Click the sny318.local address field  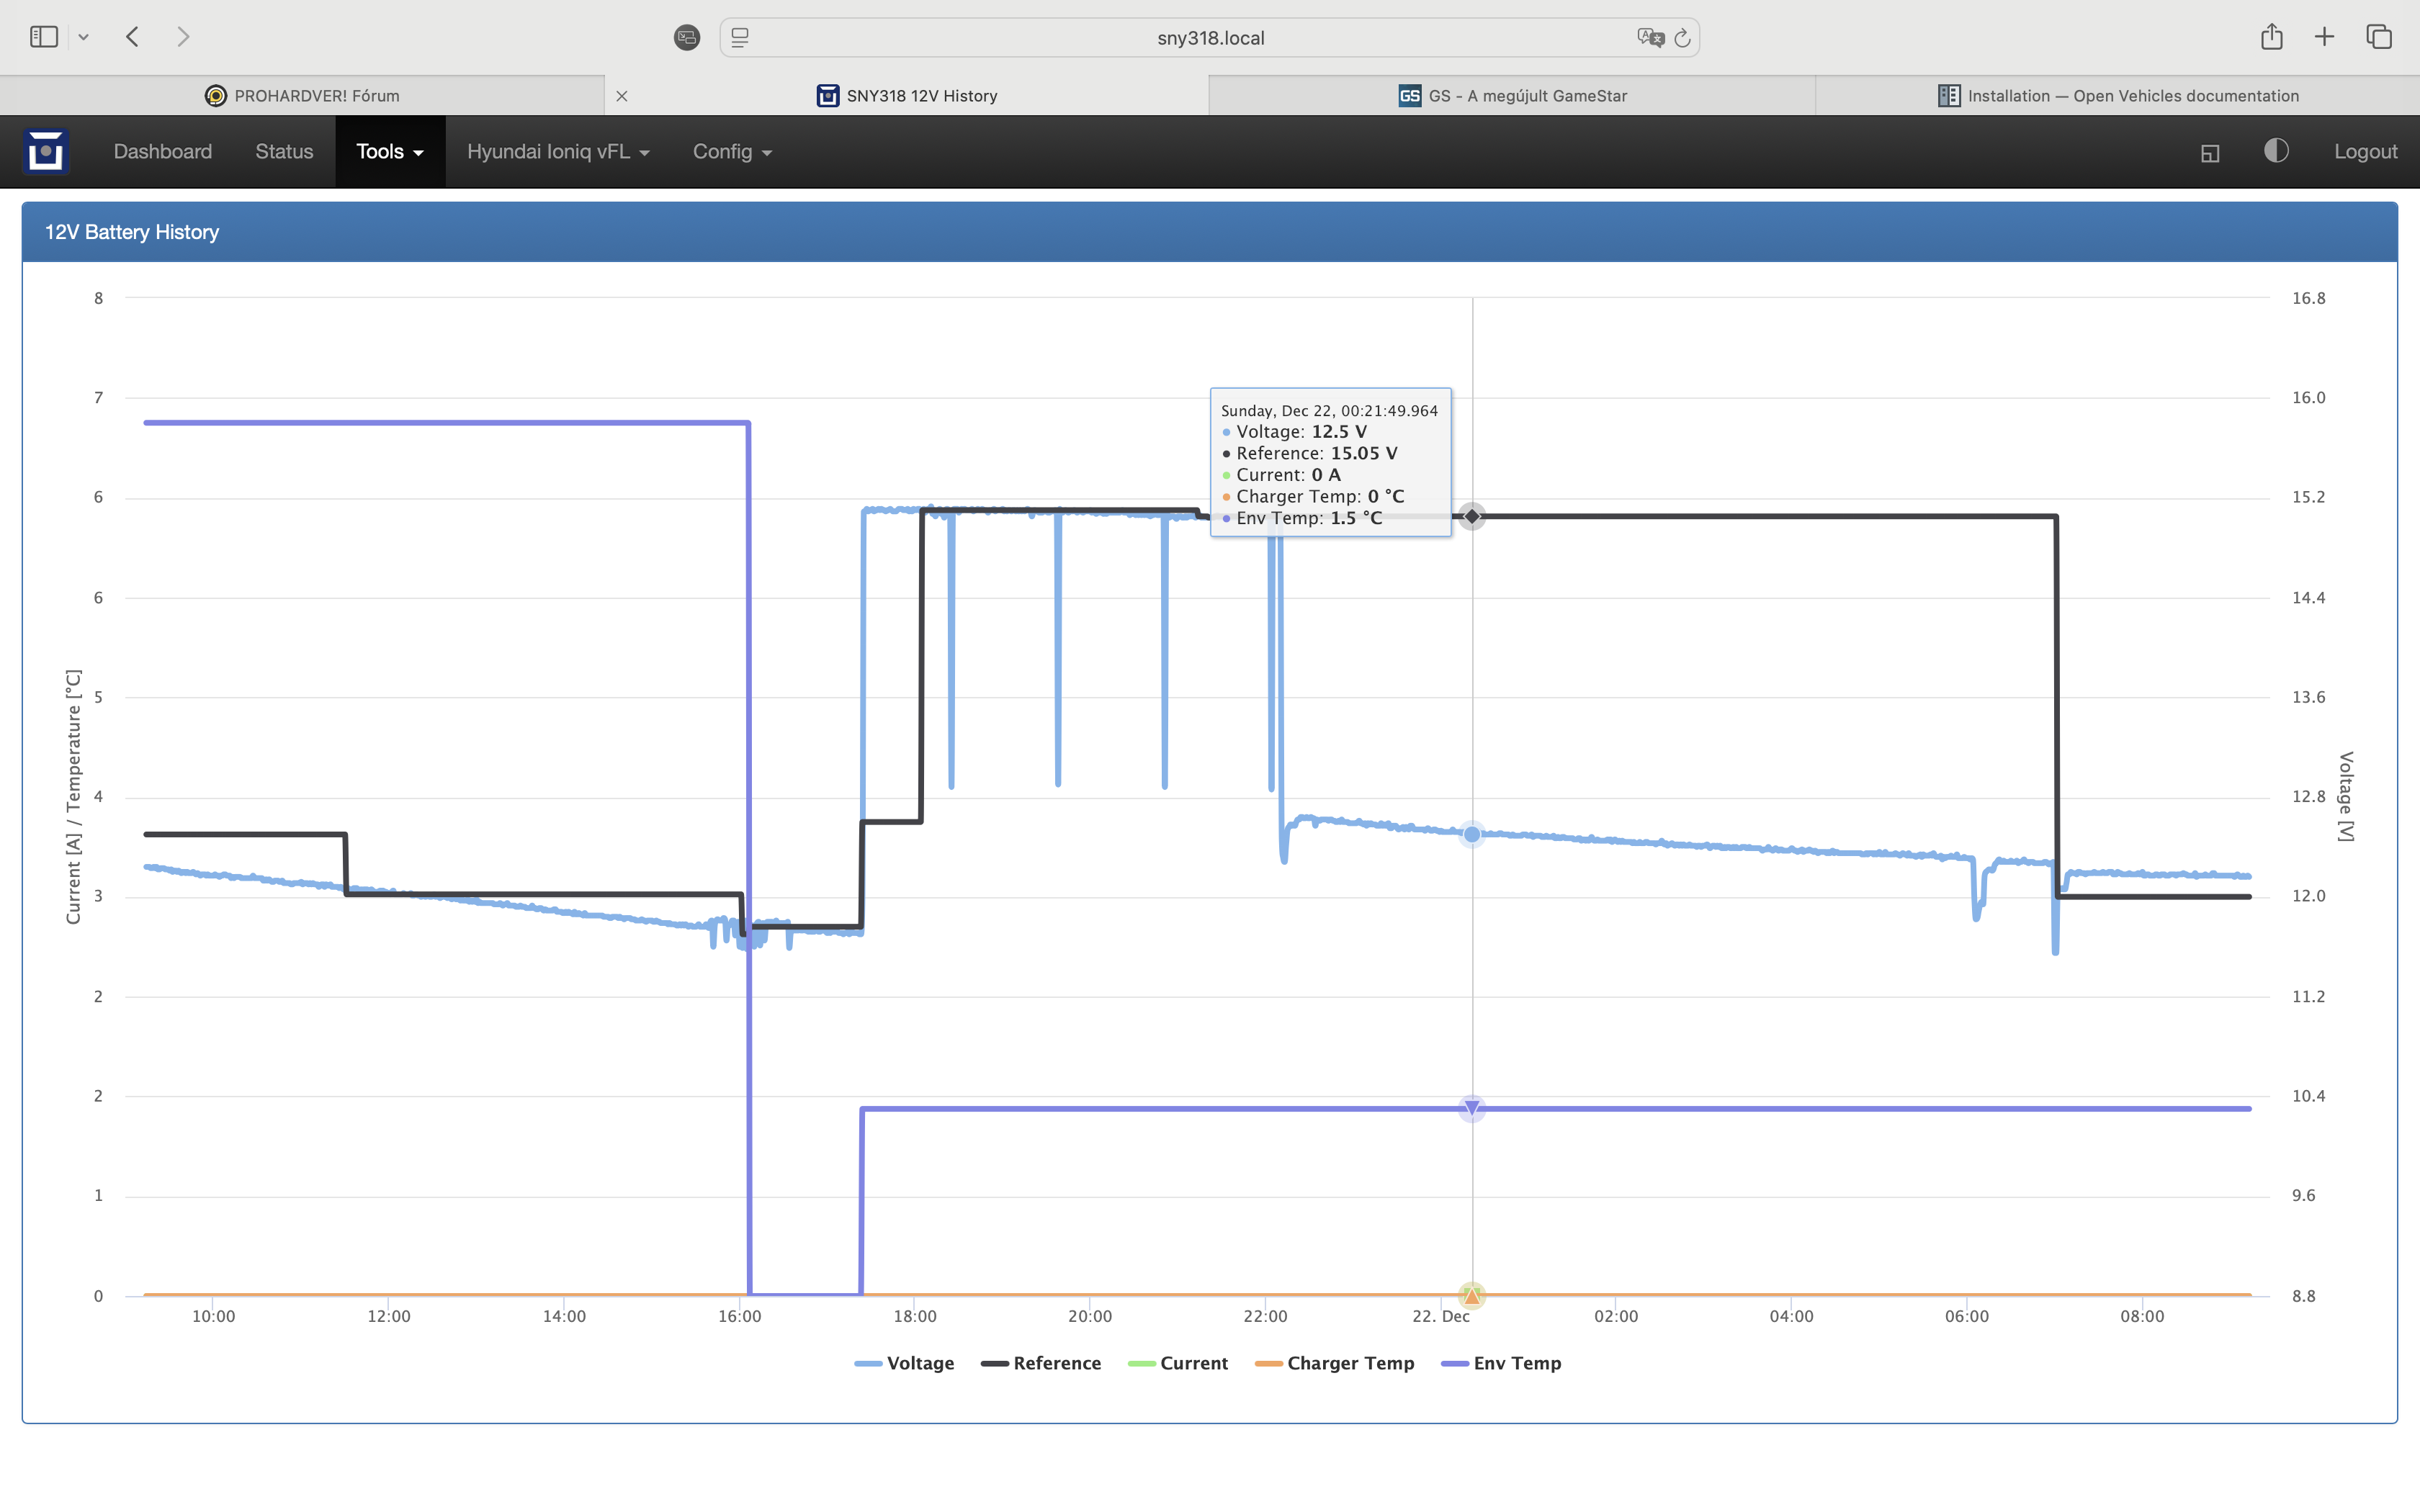click(1210, 38)
